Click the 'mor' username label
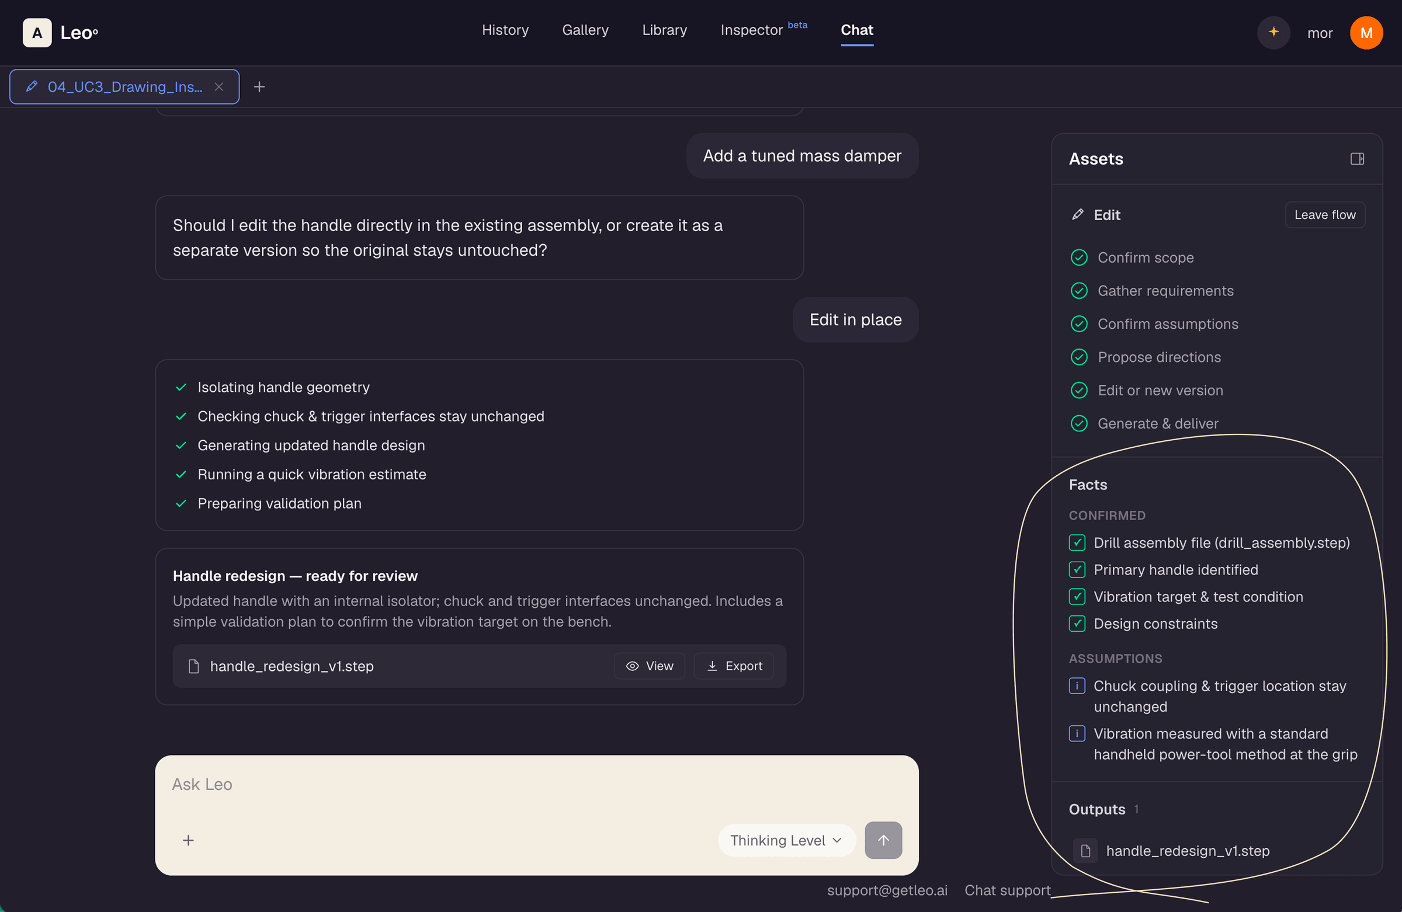 point(1320,33)
